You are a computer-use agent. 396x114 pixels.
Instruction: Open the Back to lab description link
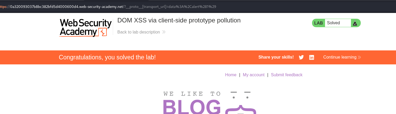coord(139,32)
